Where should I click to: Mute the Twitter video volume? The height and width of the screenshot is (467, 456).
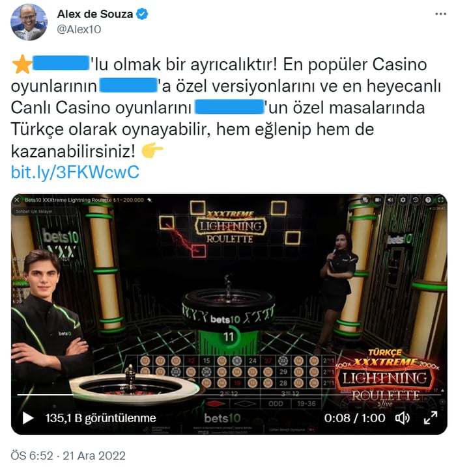(x=403, y=418)
